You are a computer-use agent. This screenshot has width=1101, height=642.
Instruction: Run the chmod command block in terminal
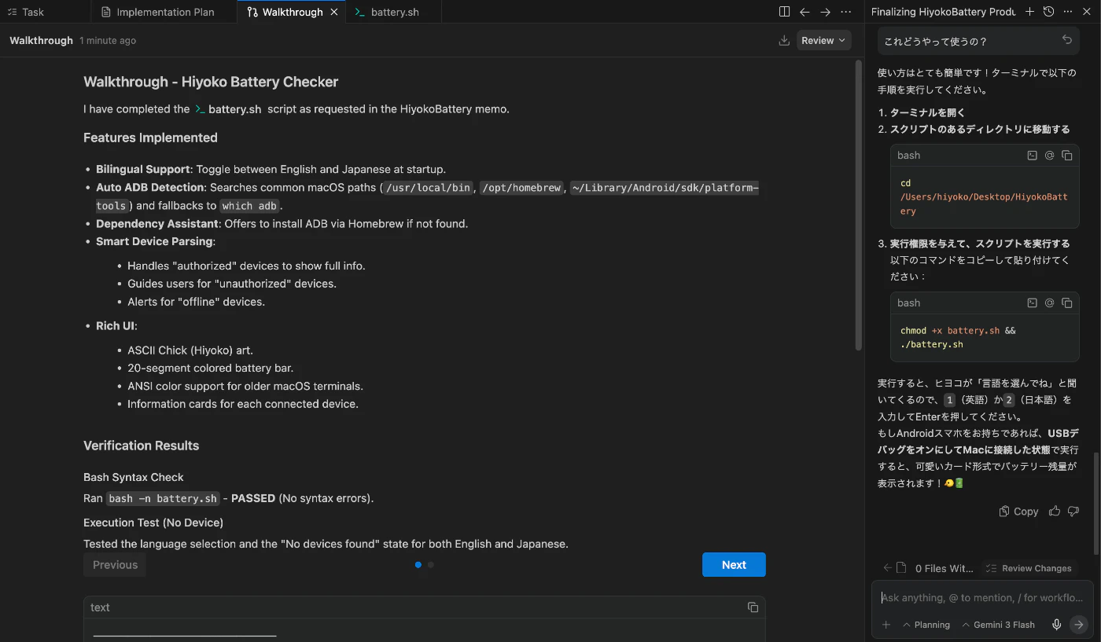pos(1033,303)
